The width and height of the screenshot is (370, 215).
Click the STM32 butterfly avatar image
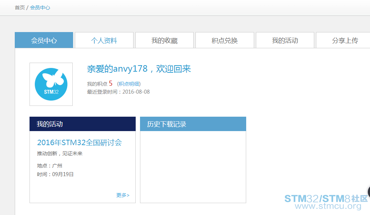pyautogui.click(x=51, y=84)
